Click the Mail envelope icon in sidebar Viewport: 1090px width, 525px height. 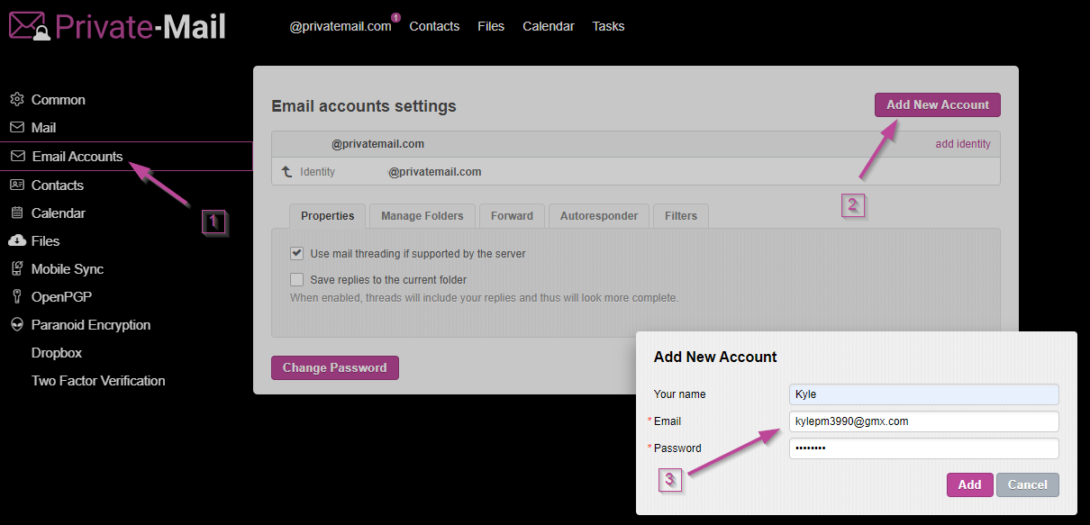coord(16,128)
